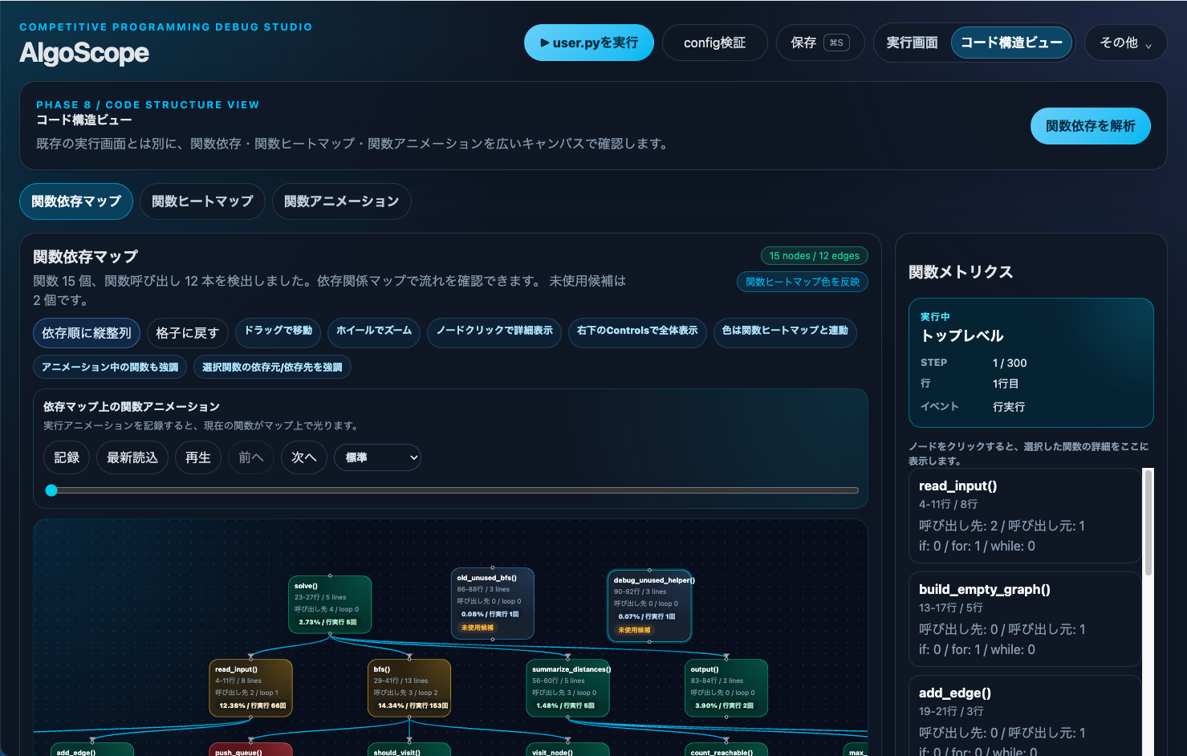Click STEP value 1 / 300
The image size is (1187, 756).
click(x=1010, y=363)
